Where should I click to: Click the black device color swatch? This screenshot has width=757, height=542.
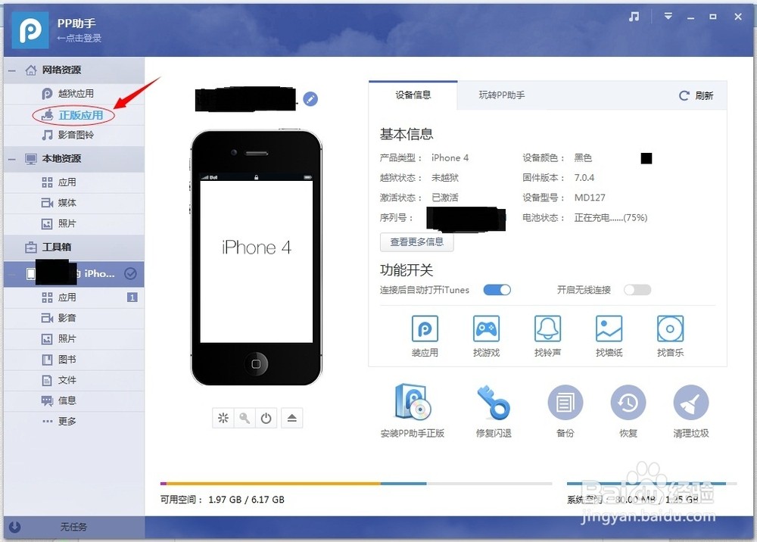(646, 158)
